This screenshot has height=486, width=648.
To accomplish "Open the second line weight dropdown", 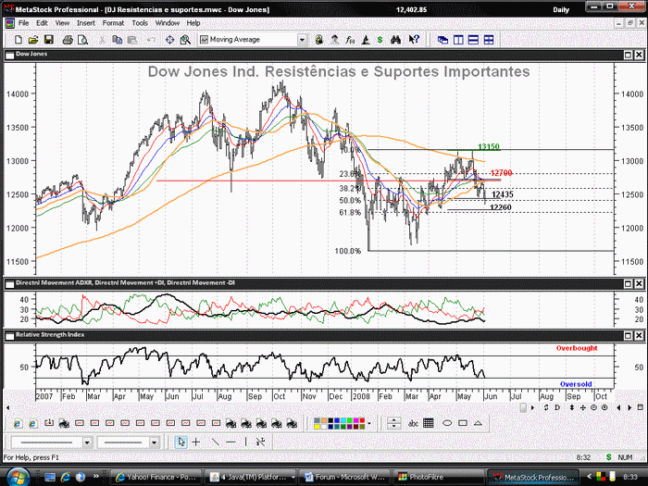I will [x=155, y=442].
